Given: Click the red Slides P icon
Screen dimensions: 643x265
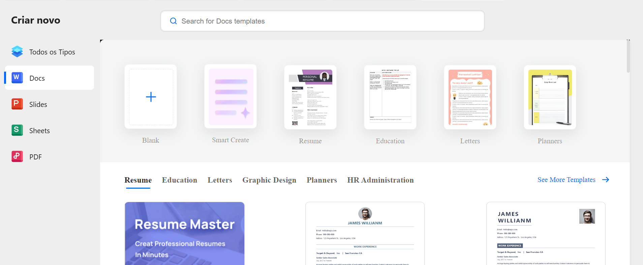Looking at the screenshot, I should (x=17, y=104).
